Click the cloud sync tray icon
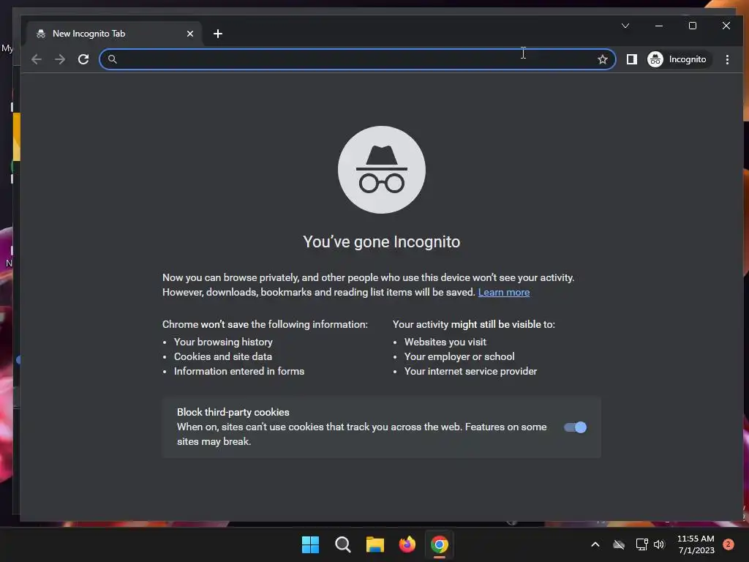 (x=619, y=544)
